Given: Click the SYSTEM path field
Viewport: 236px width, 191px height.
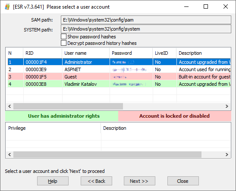Looking at the screenshot, I should coord(146,29).
